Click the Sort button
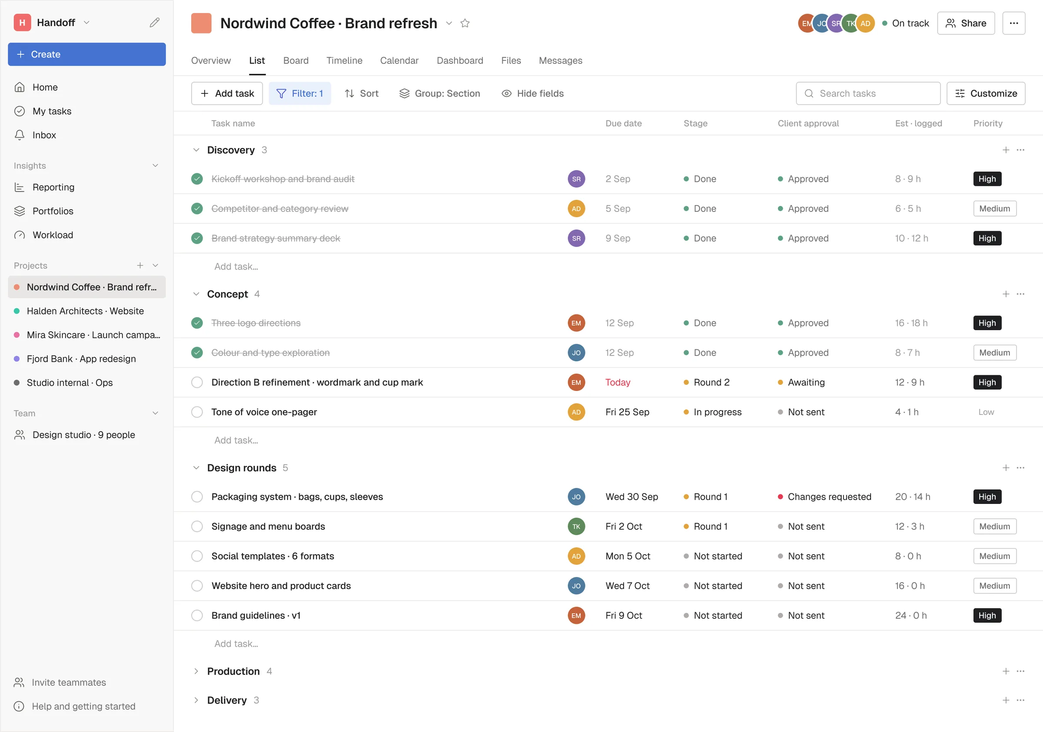This screenshot has height=732, width=1043. pos(362,93)
